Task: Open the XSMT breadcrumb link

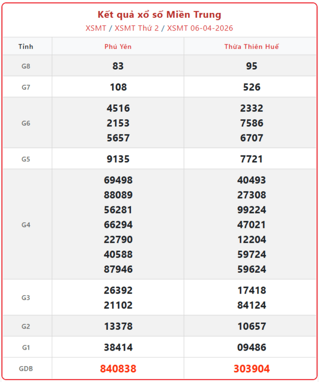Action: pos(96,28)
